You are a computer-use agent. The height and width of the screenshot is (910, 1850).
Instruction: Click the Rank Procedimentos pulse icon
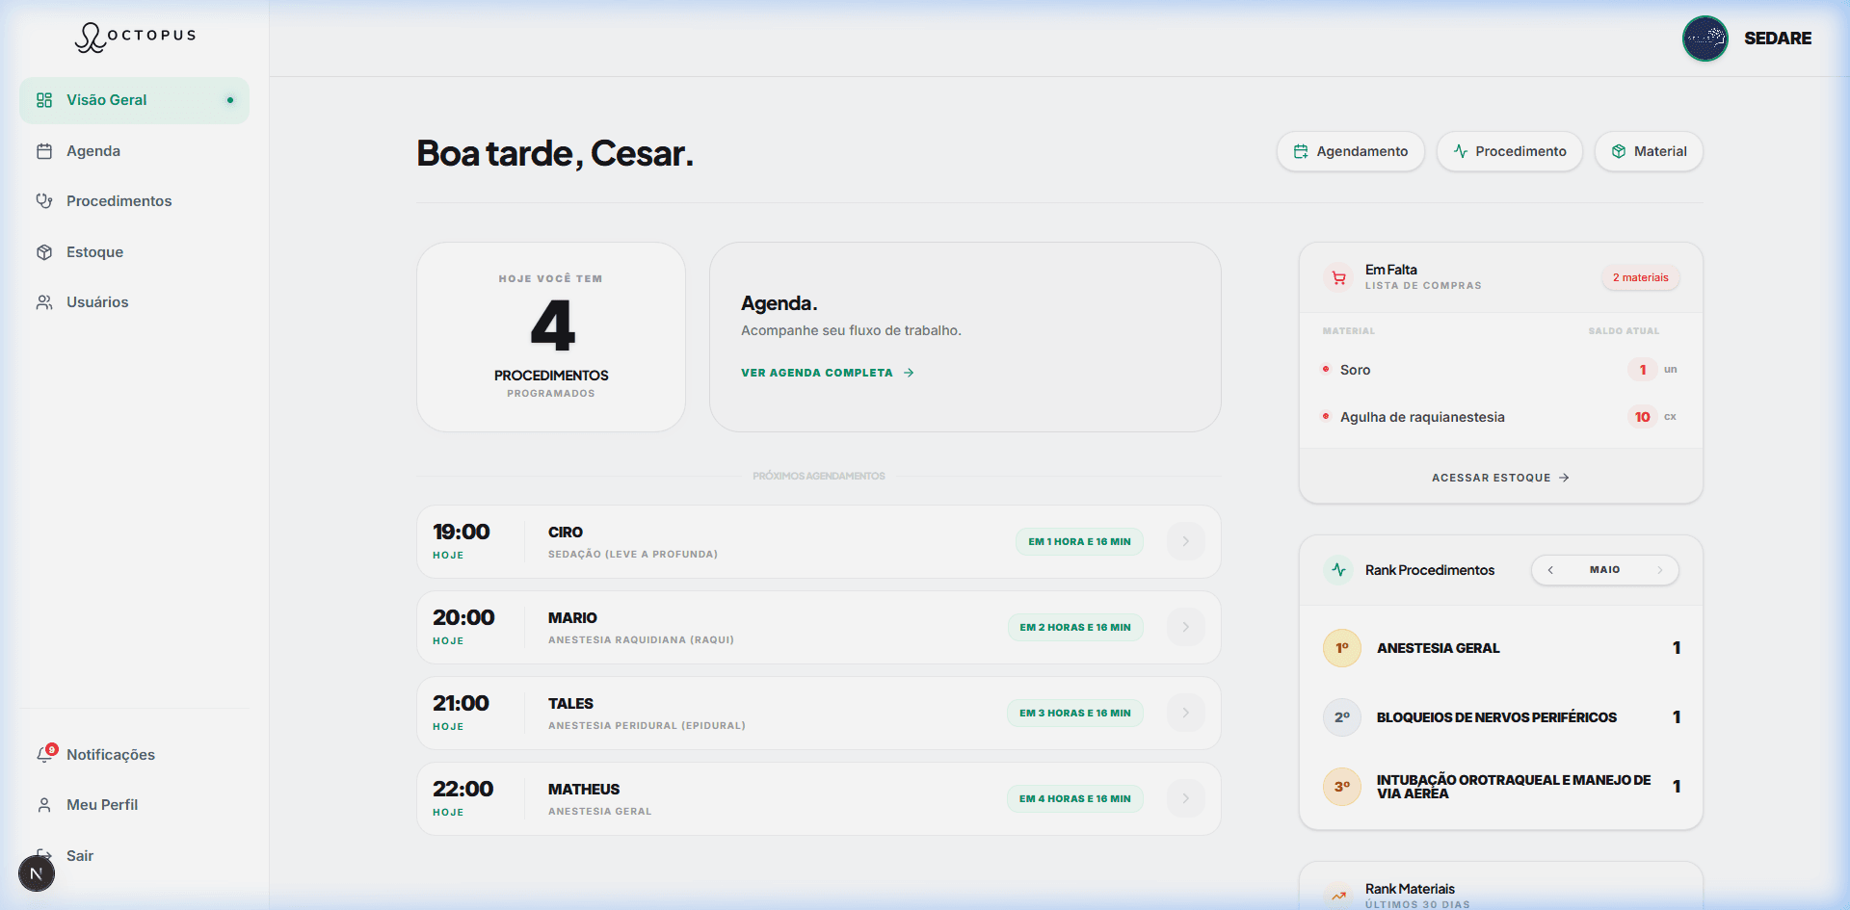click(x=1339, y=570)
